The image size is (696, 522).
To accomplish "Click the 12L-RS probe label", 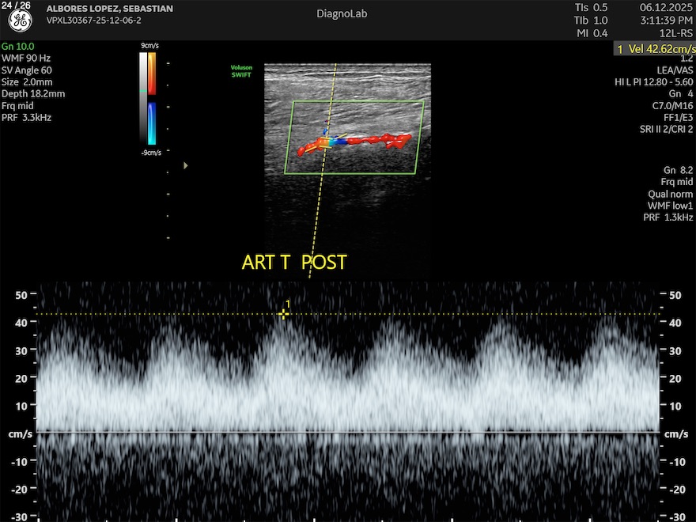I will click(675, 32).
